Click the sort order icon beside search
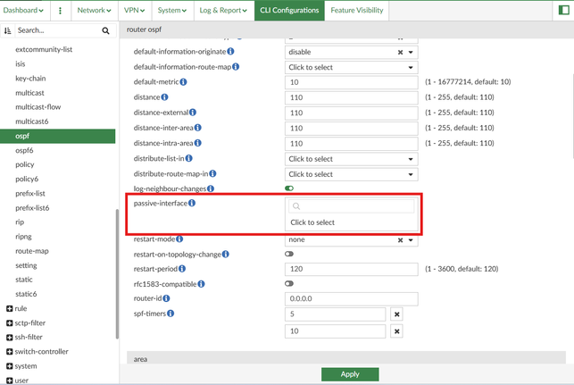The width and height of the screenshot is (574, 385). click(x=8, y=30)
